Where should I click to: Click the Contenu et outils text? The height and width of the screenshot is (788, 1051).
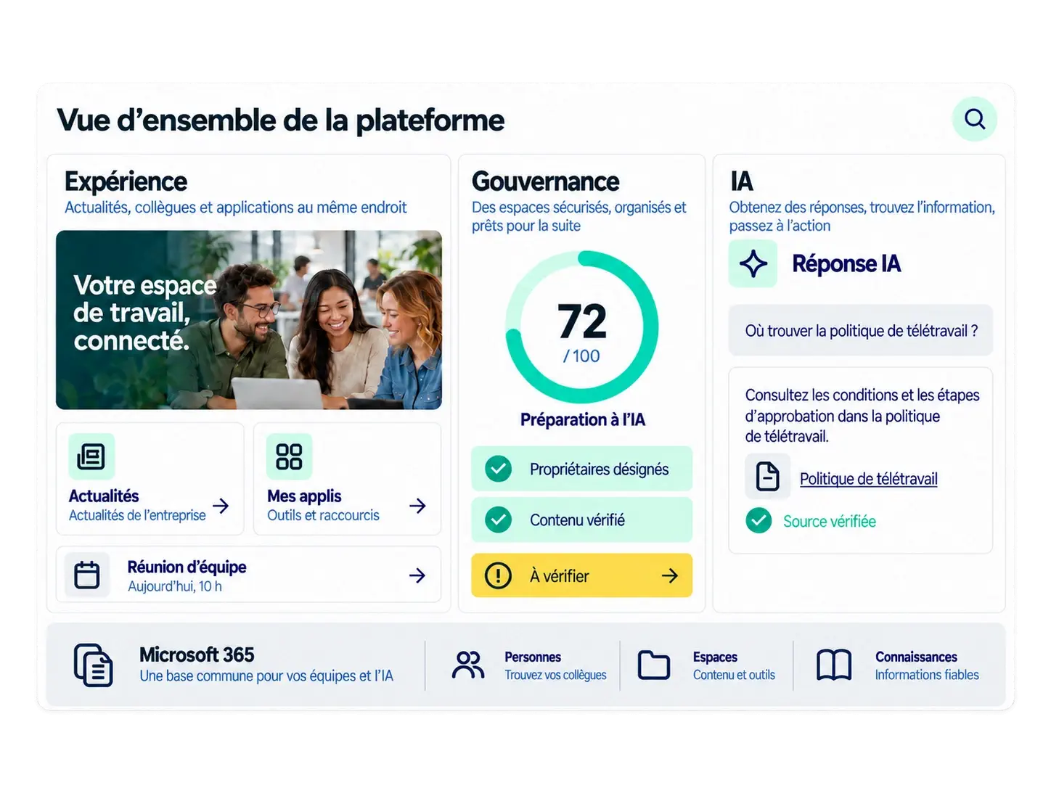pos(734,675)
